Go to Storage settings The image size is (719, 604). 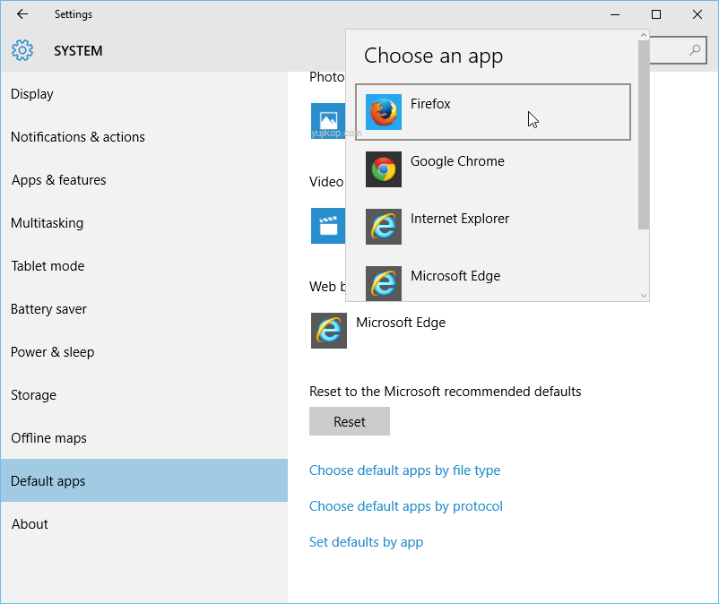coord(144,395)
